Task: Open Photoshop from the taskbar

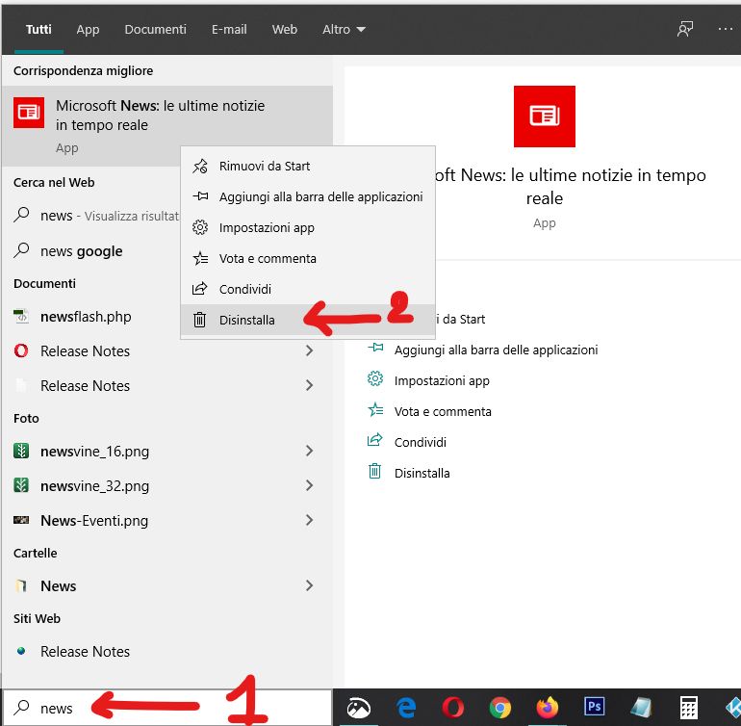Action: tap(594, 707)
